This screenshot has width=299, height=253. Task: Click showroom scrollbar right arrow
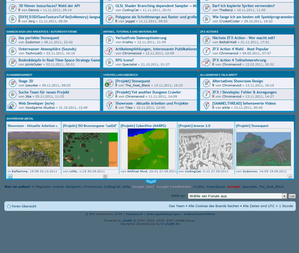(290, 176)
